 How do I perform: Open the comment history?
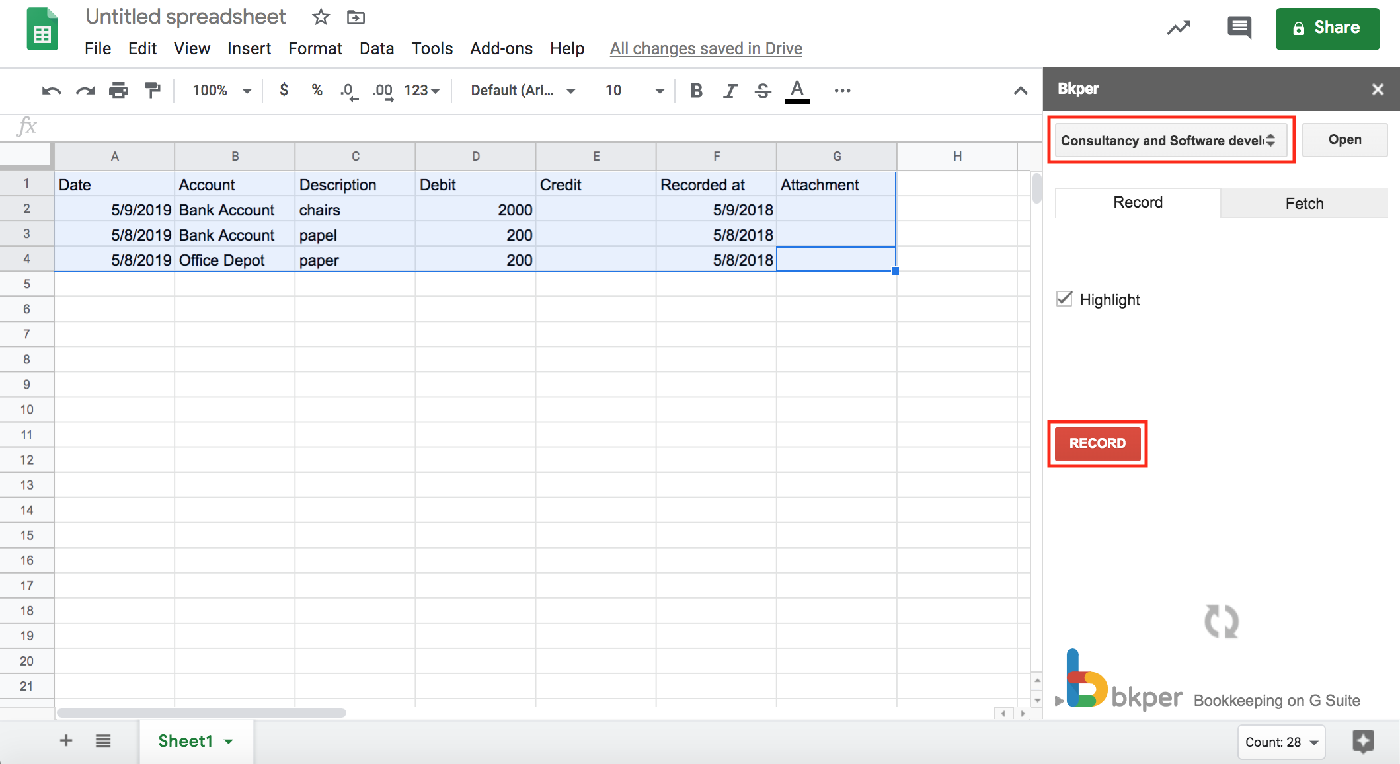1239,28
